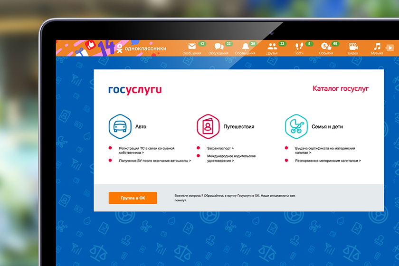The image size is (399, 266).
Task: Open Обсуждения chat bubbles icon
Action: point(218,47)
